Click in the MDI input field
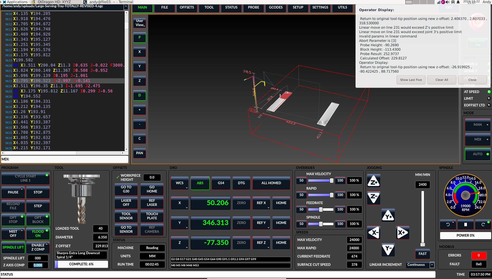The image size is (492, 279). click(65, 159)
